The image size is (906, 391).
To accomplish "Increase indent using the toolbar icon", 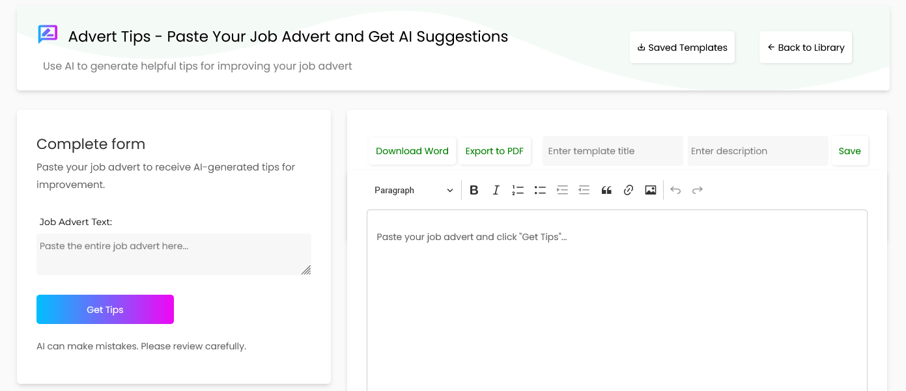I will click(x=562, y=190).
